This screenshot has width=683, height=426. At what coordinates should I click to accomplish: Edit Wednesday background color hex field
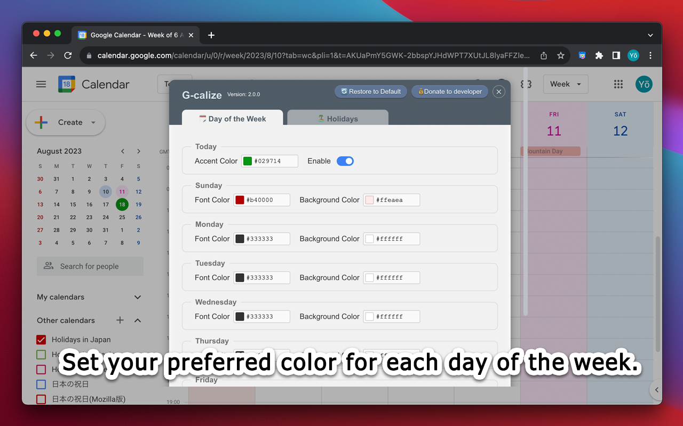point(392,316)
